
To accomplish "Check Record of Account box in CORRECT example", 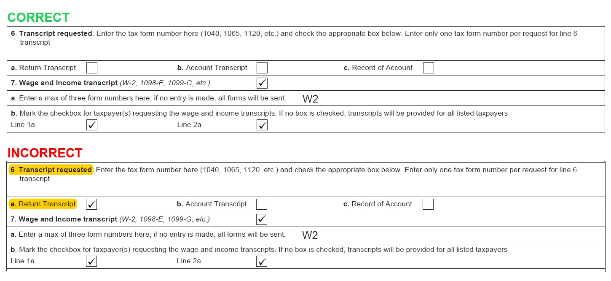I will tap(428, 68).
